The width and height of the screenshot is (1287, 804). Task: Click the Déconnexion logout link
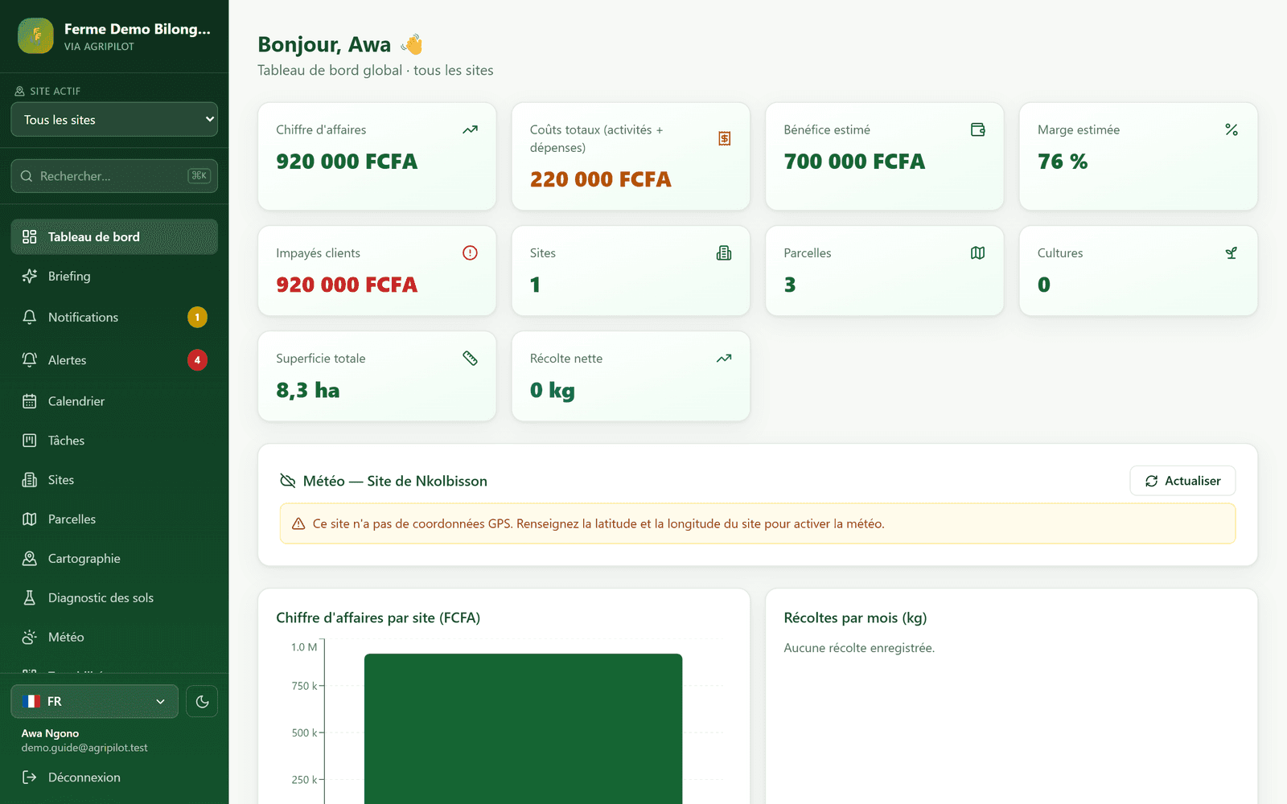114,777
